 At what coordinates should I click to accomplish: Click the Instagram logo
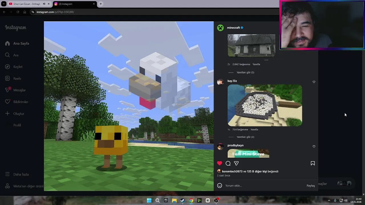tap(15, 28)
